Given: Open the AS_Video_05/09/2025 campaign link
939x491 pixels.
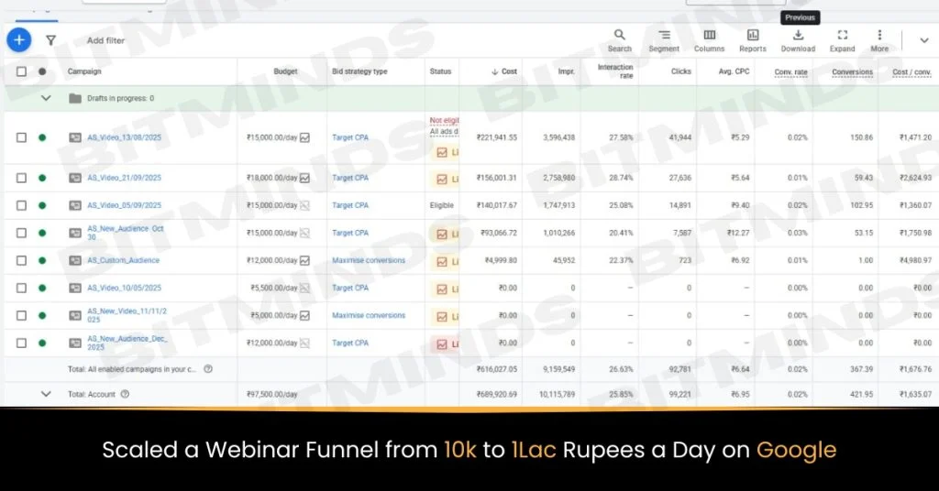Looking at the screenshot, I should (x=124, y=205).
